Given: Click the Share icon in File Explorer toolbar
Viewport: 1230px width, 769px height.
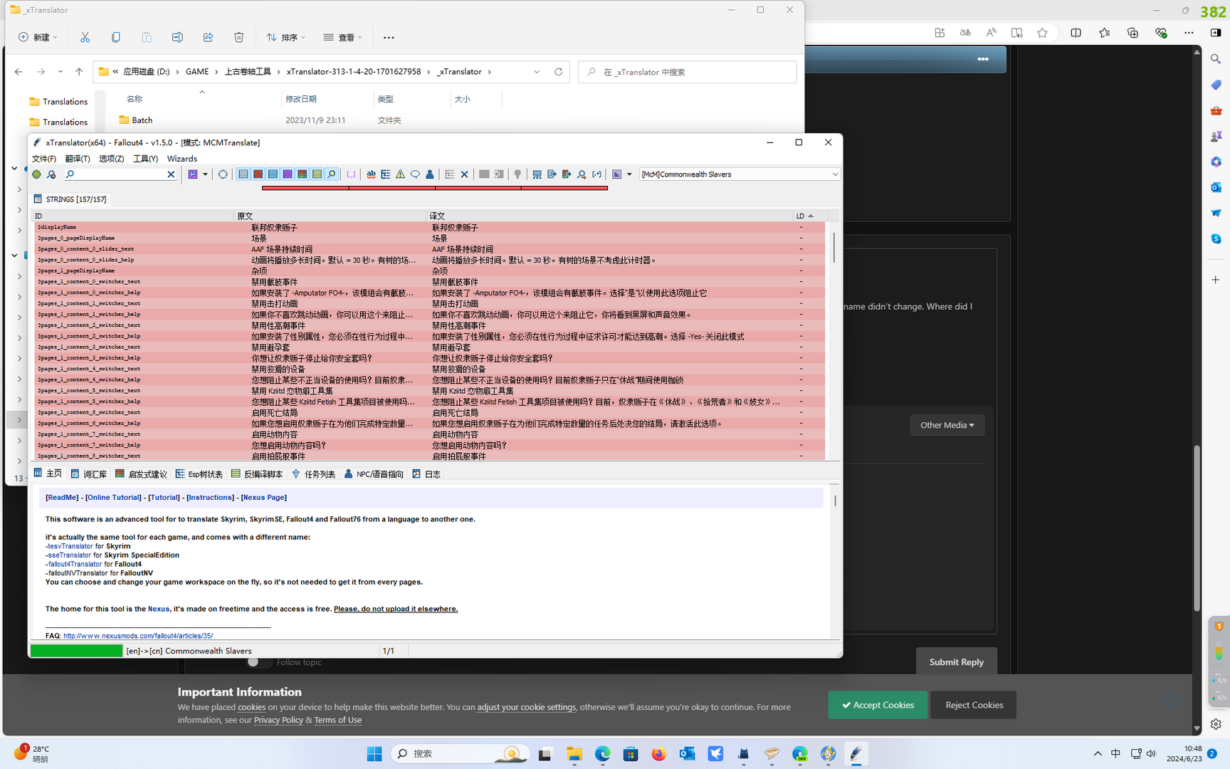Looking at the screenshot, I should pos(208,37).
